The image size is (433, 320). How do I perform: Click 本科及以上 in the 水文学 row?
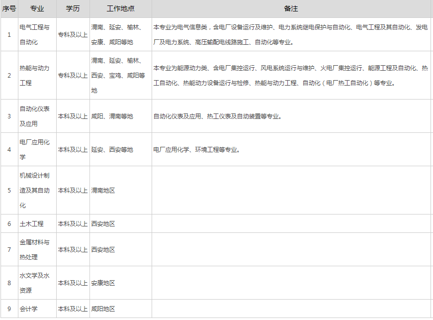pyautogui.click(x=73, y=283)
